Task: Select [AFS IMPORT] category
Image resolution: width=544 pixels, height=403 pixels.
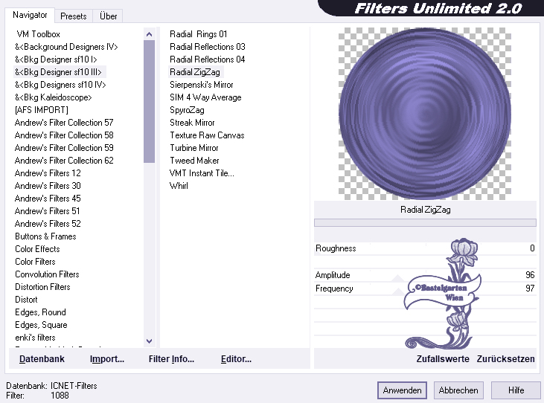Action: click(41, 110)
